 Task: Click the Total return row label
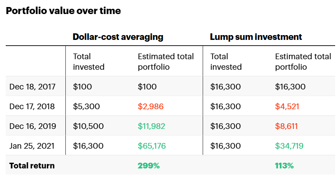coord(32,166)
